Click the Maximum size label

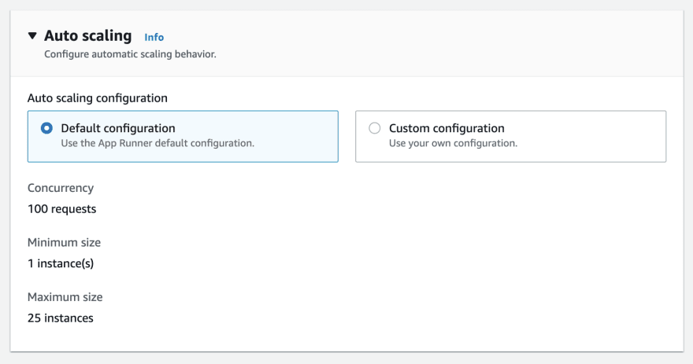[65, 297]
